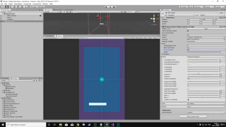Screen dimensions: 226x127
Task: Disable Cinemachine Virtual Camera script checkbox
Action: (165, 27)
